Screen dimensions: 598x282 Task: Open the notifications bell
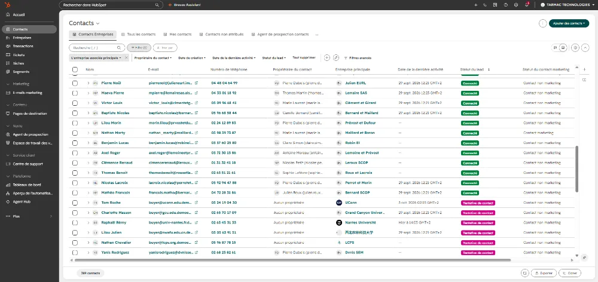point(527,5)
